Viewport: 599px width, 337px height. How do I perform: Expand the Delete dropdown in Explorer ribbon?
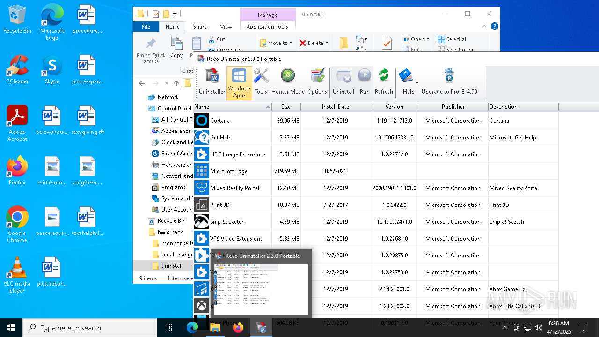(327, 43)
